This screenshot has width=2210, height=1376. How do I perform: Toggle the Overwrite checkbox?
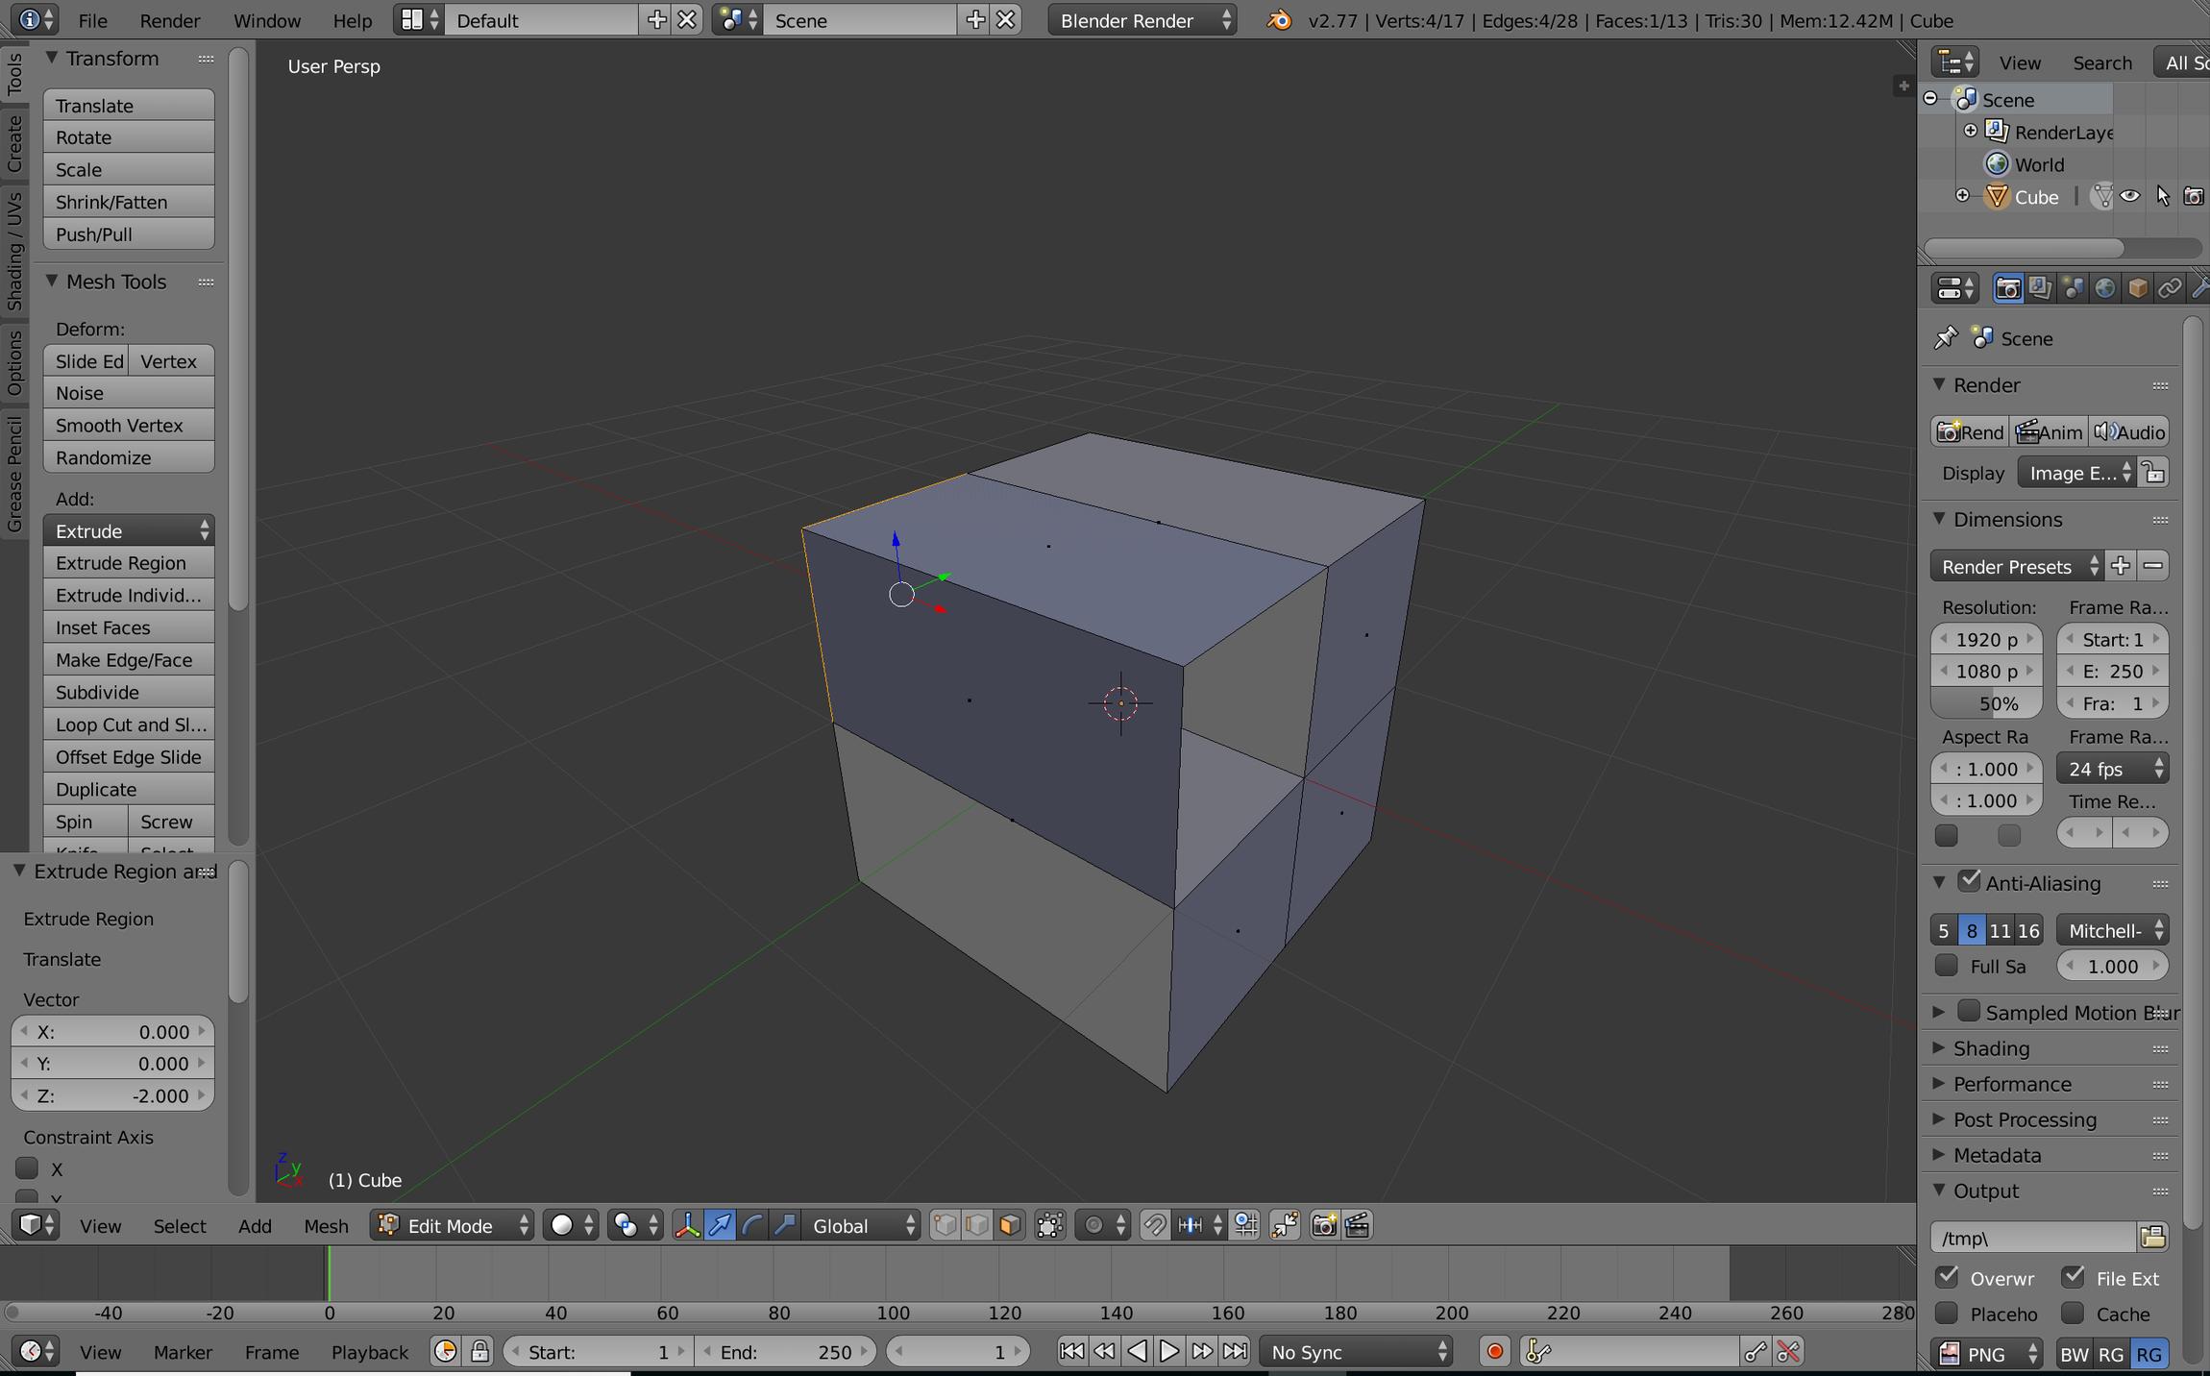[x=1948, y=1277]
